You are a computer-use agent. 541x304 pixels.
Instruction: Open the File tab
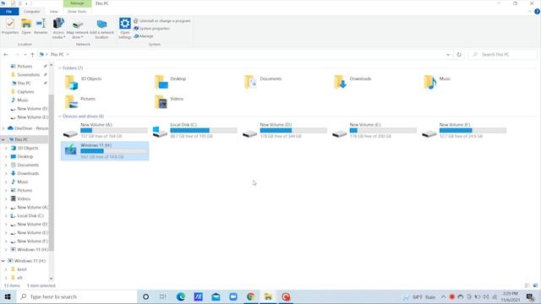(x=9, y=12)
